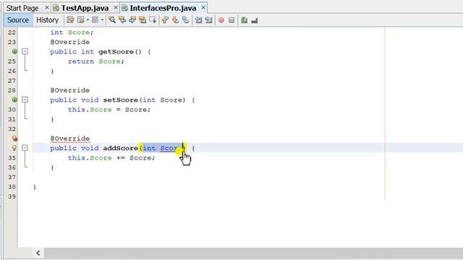Click line number 27 in gutter
The image size is (463, 260).
point(12,81)
